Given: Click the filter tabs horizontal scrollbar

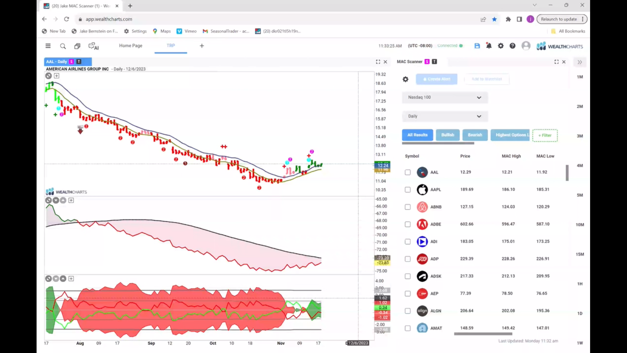Looking at the screenshot, I should [x=438, y=143].
